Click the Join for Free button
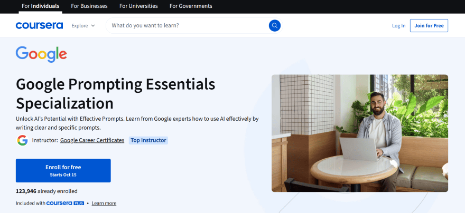This screenshot has width=465, height=213. point(429,25)
